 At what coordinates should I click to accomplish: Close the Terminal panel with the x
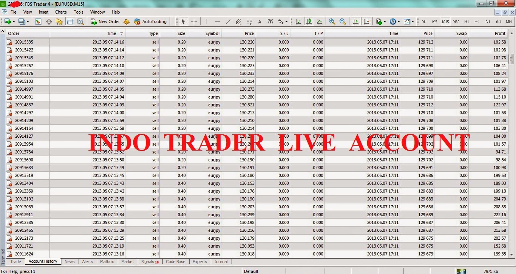(3, 31)
